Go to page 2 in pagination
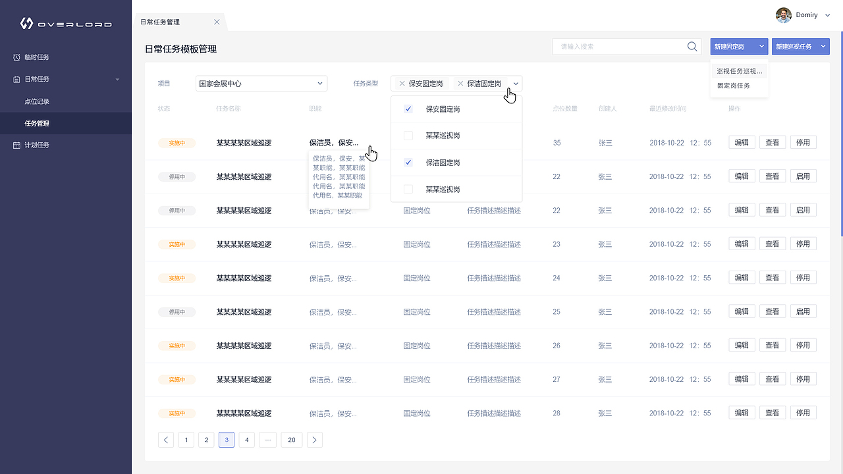This screenshot has width=843, height=474. (x=206, y=440)
